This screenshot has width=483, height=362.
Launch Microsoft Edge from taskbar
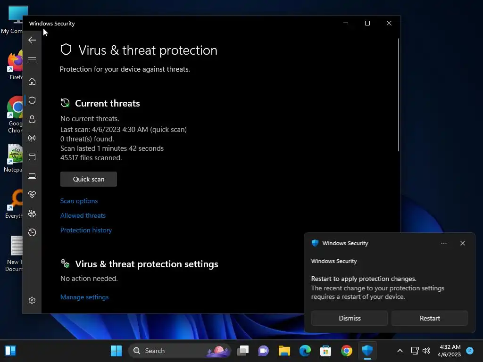(305, 351)
